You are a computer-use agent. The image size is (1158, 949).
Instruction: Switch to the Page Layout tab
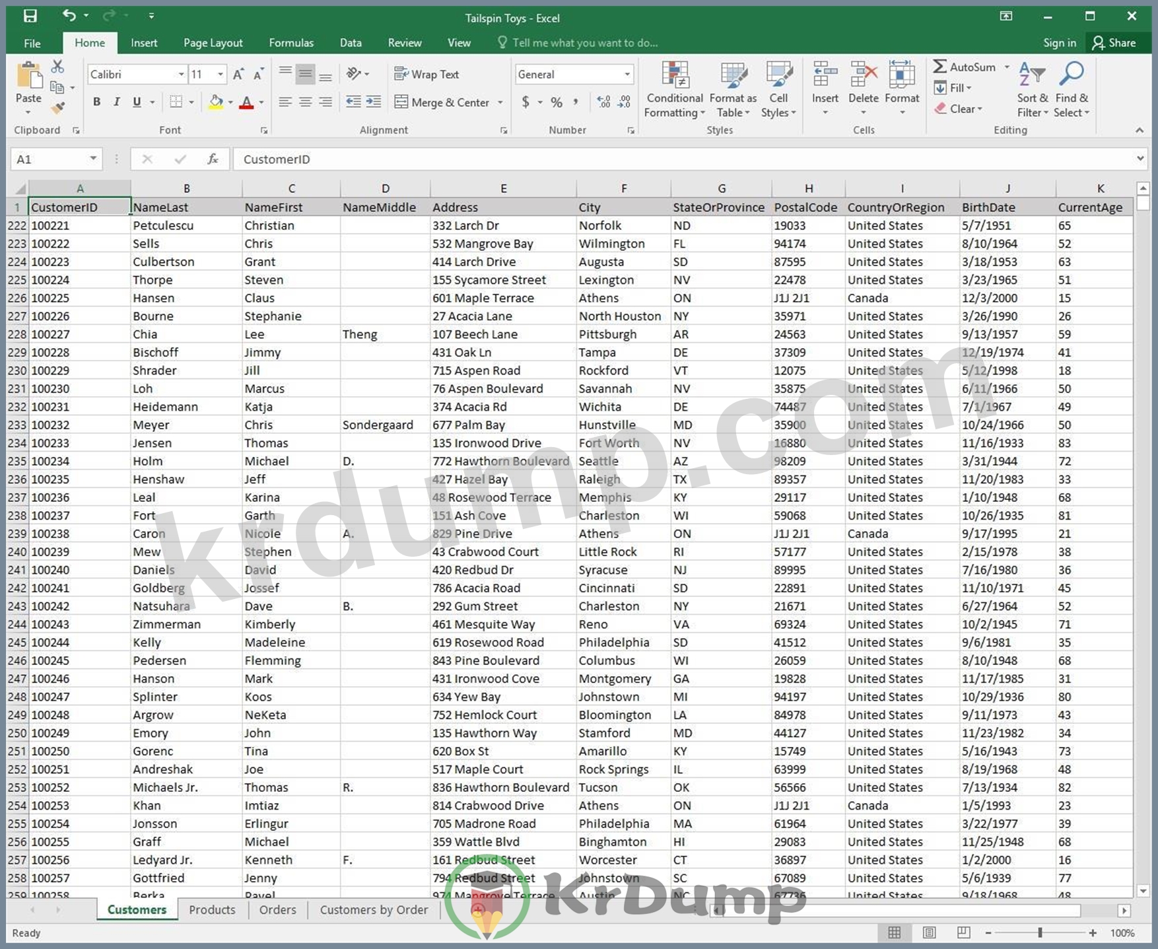213,43
